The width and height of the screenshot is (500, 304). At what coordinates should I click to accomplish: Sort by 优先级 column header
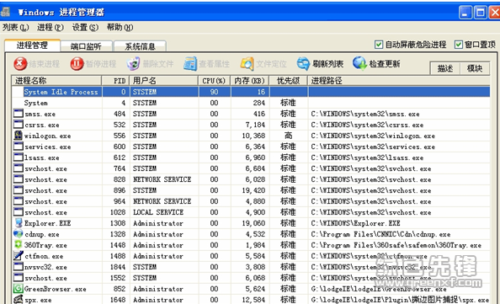tap(288, 81)
